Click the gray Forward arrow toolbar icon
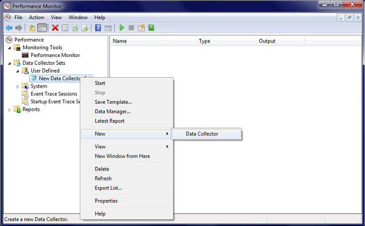Image resolution: width=365 pixels, height=226 pixels. coord(19,28)
